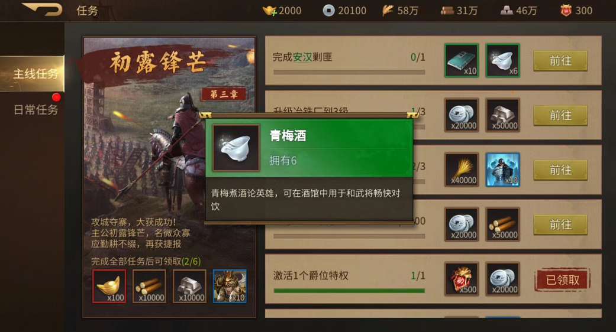
Task: Click 前往 for the 完成安汉剿匪 quest
Action: pos(560,61)
